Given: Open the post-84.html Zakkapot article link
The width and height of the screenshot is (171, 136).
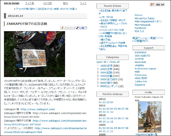Looking at the screenshot, I should click(x=45, y=115).
